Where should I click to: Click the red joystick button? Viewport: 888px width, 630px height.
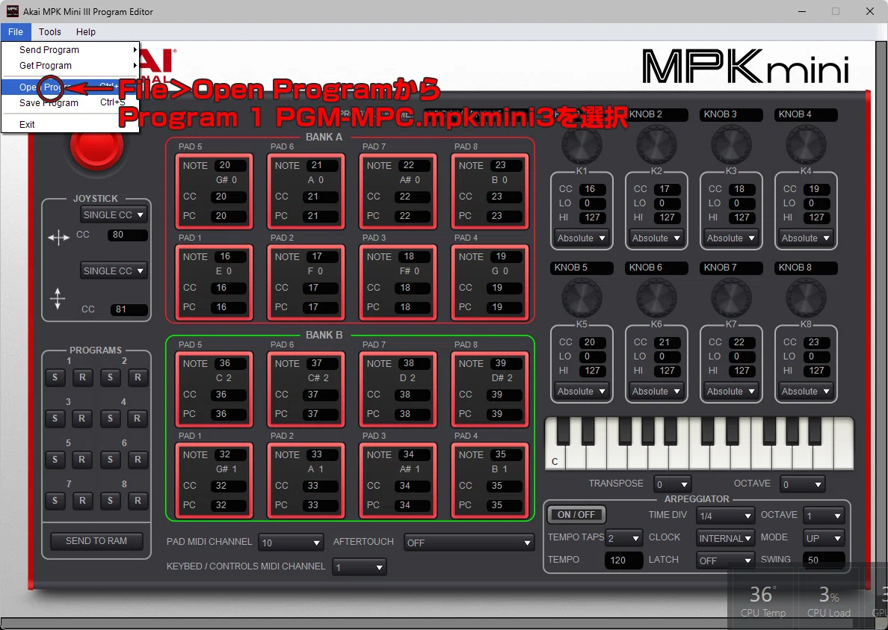point(97,145)
